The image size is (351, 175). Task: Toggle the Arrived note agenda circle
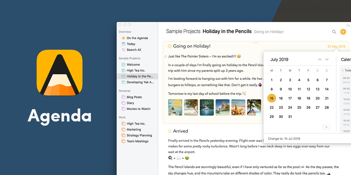tap(170, 131)
